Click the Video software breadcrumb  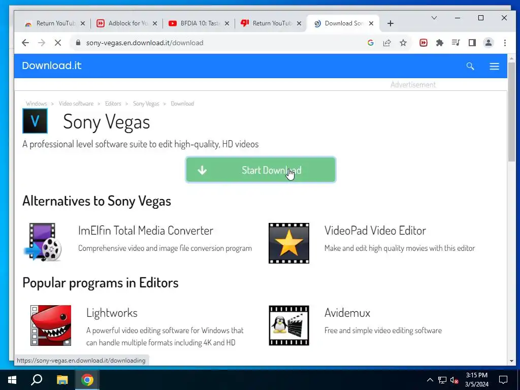76,104
